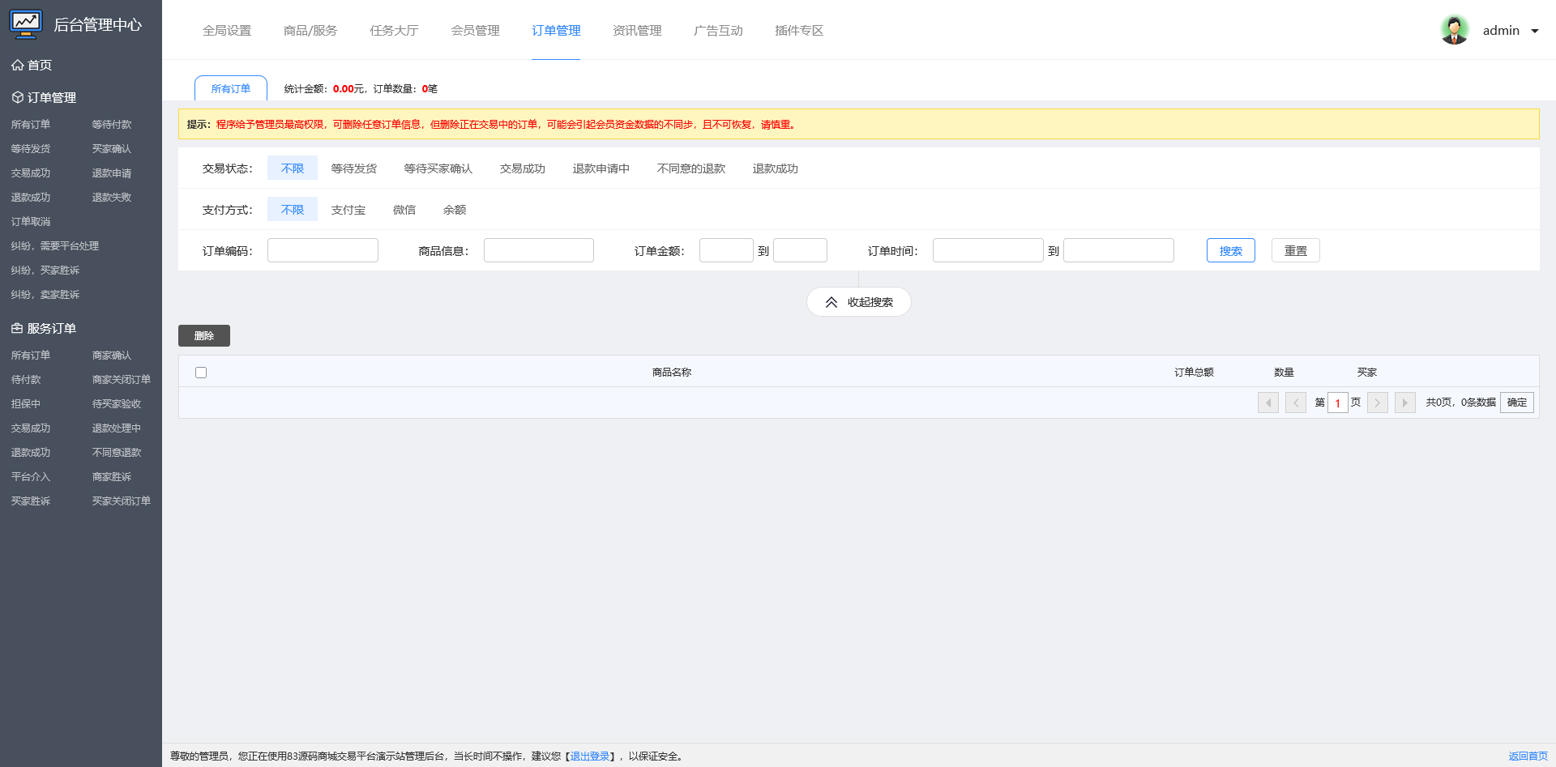Click the 重置 button
This screenshot has width=1556, height=767.
1296,250
